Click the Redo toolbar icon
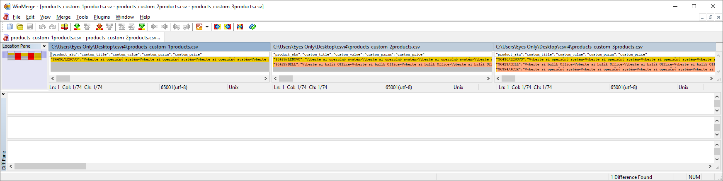Image resolution: width=723 pixels, height=181 pixels. pos(52,27)
